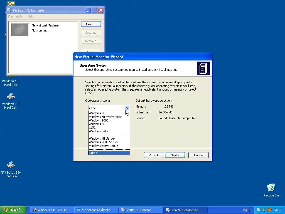Switch to New Virtual Machine taskbar button
Image resolution: width=285 pixels, height=214 pixels.
185,210
